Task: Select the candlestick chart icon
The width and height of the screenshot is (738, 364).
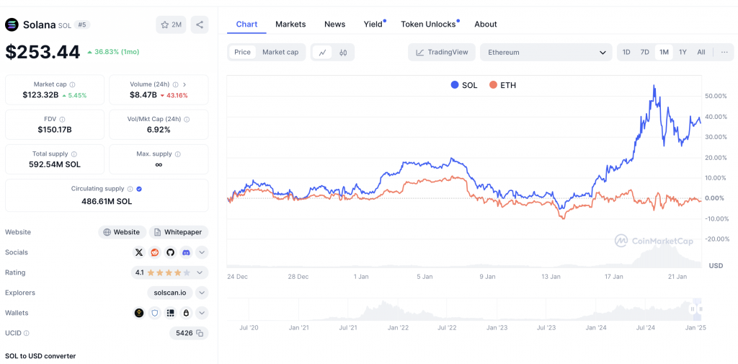Action: coord(343,53)
